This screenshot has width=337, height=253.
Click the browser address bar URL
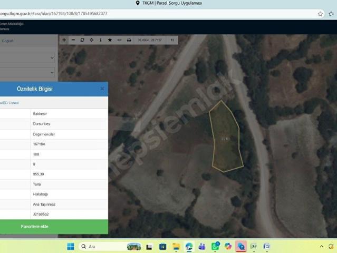(53, 14)
